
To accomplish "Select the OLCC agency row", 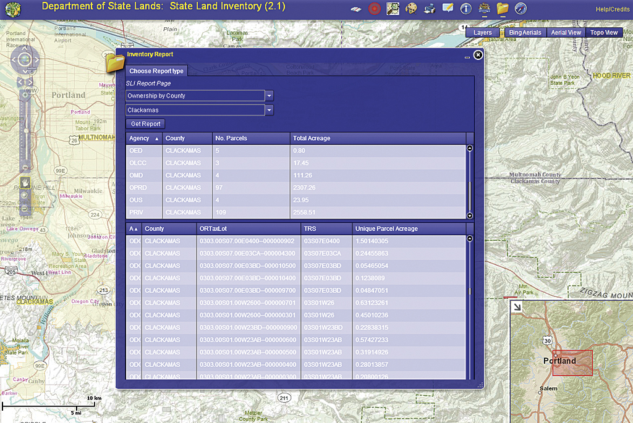I will (x=296, y=163).
